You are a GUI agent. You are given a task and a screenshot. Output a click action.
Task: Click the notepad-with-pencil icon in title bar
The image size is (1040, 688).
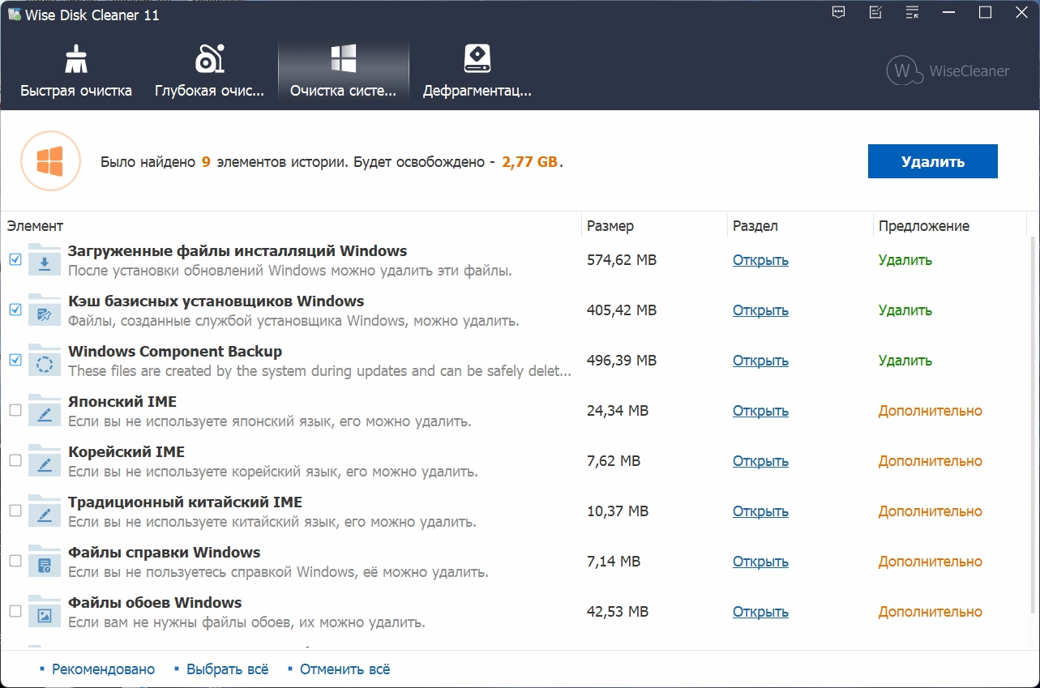tap(875, 13)
